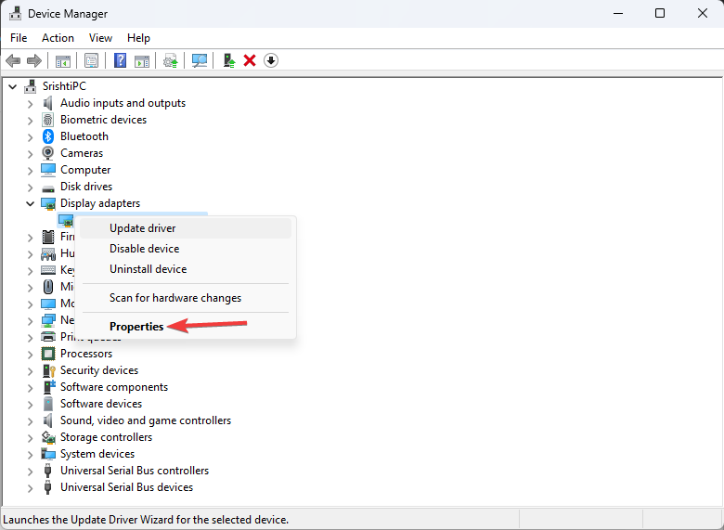The width and height of the screenshot is (724, 530).
Task: Open the Properties sheet toolbar icon
Action: coord(91,60)
